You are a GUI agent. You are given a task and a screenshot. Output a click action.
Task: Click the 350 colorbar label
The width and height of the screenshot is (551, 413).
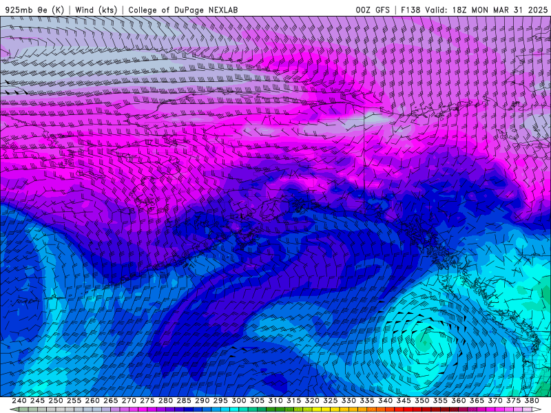422,401
